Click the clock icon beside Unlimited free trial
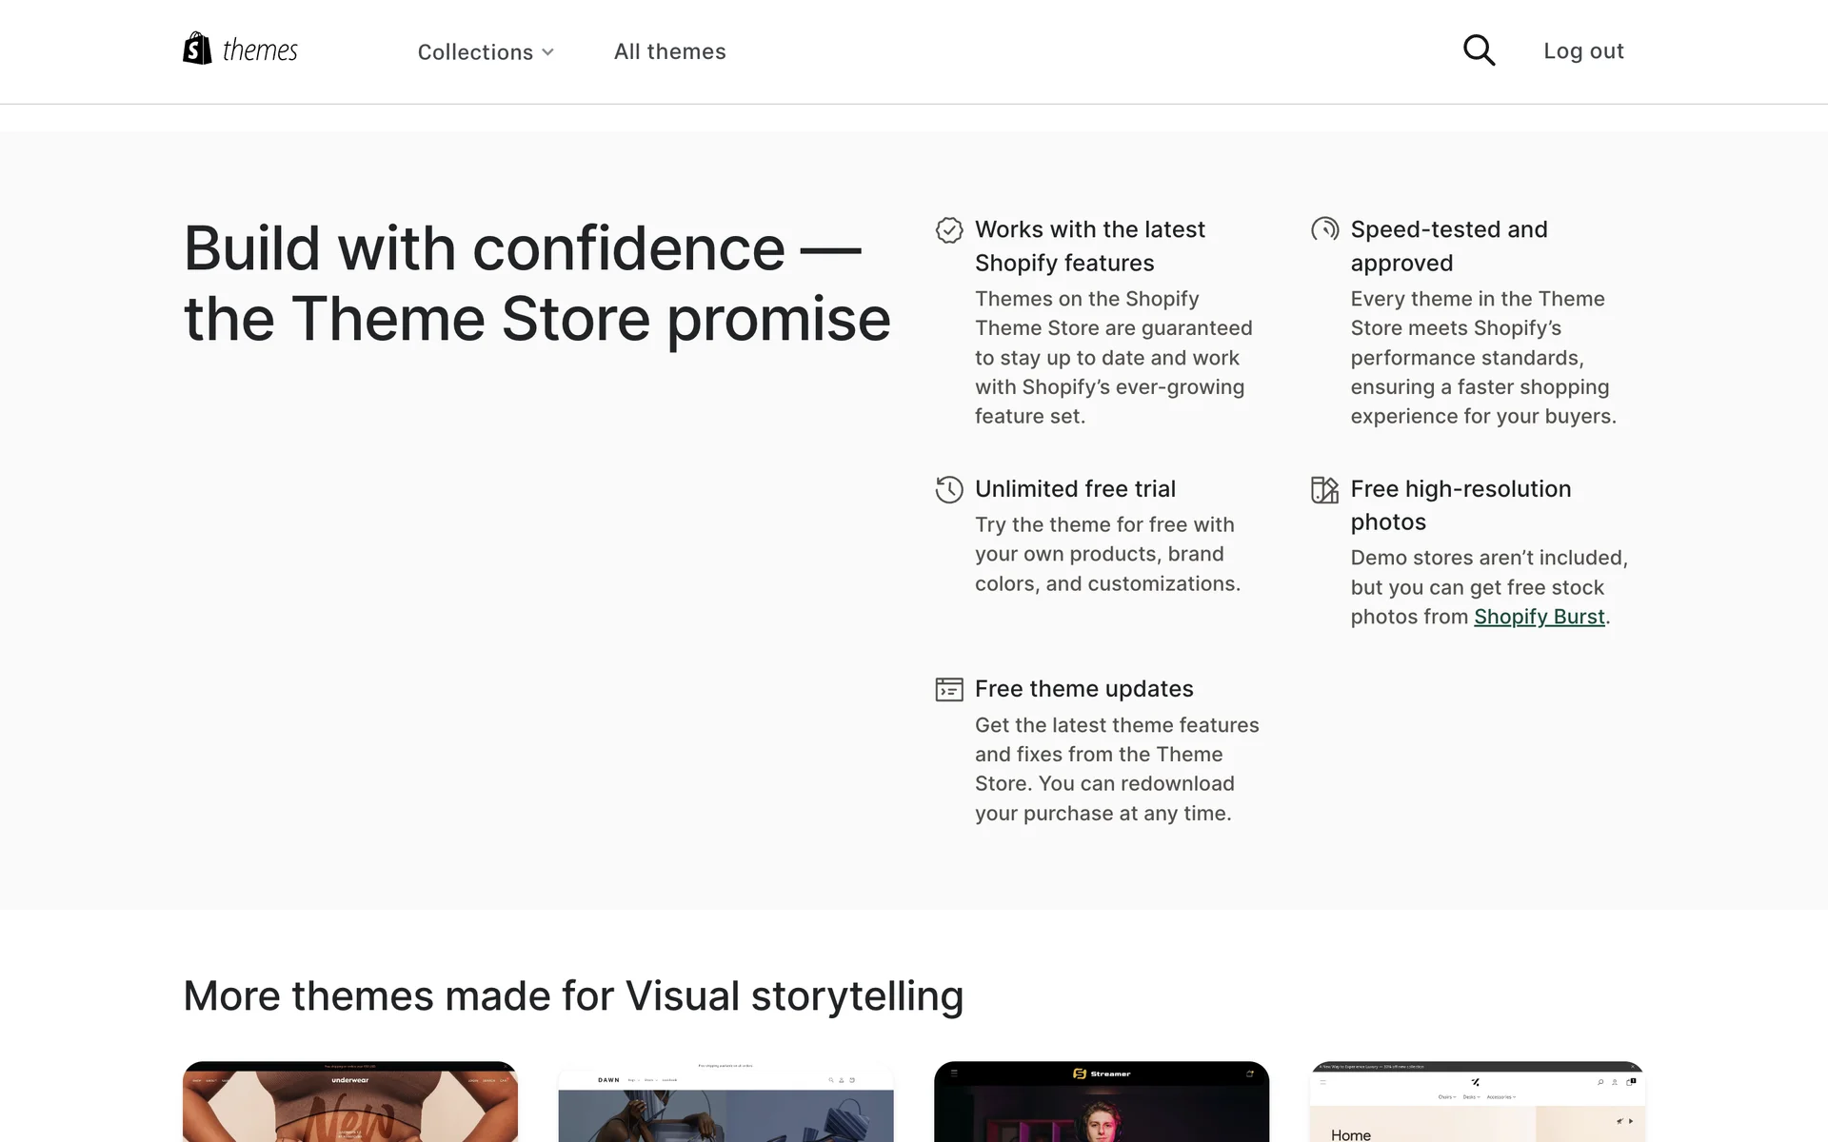1828x1142 pixels. (x=949, y=489)
